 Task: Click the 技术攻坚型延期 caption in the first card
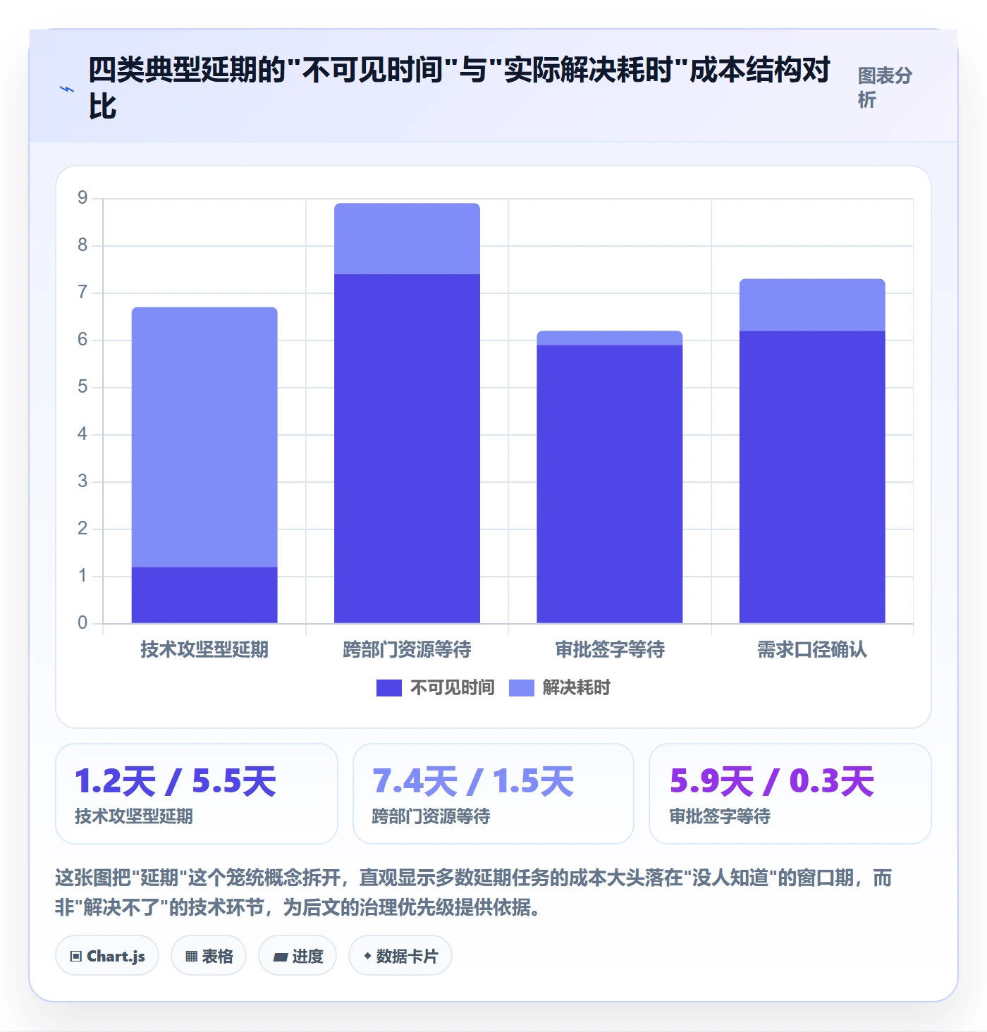(x=134, y=816)
